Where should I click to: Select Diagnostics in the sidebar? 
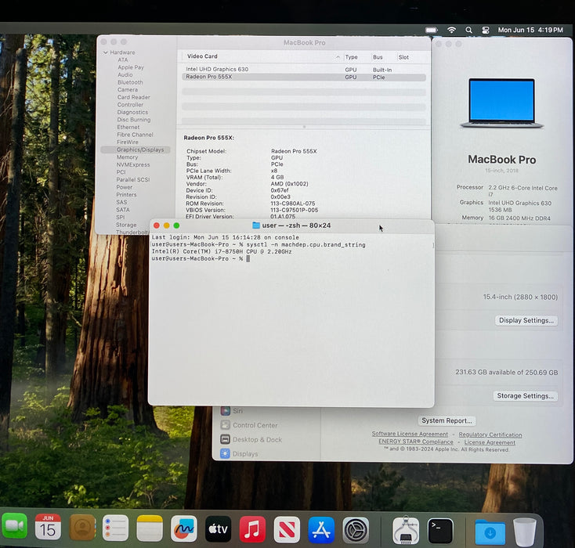(x=132, y=112)
